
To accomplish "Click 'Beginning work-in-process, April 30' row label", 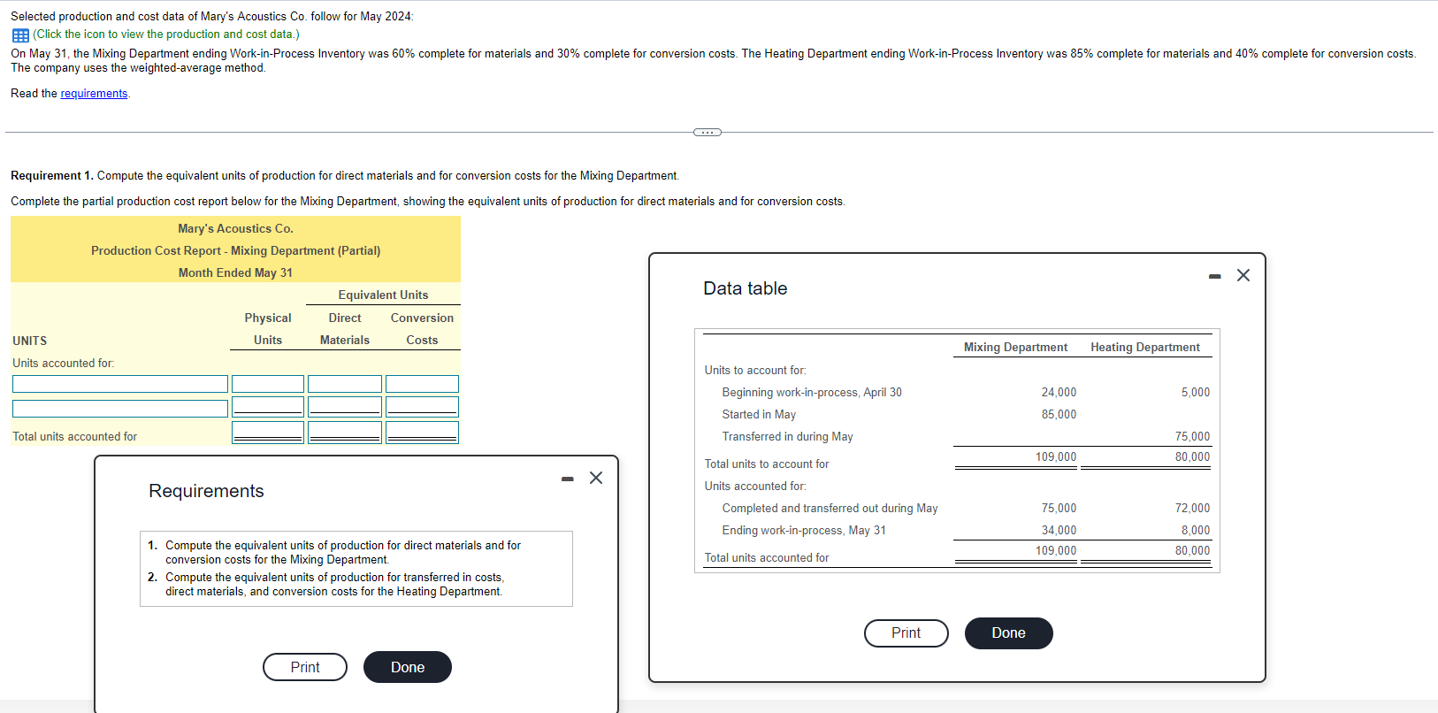I will click(x=812, y=393).
